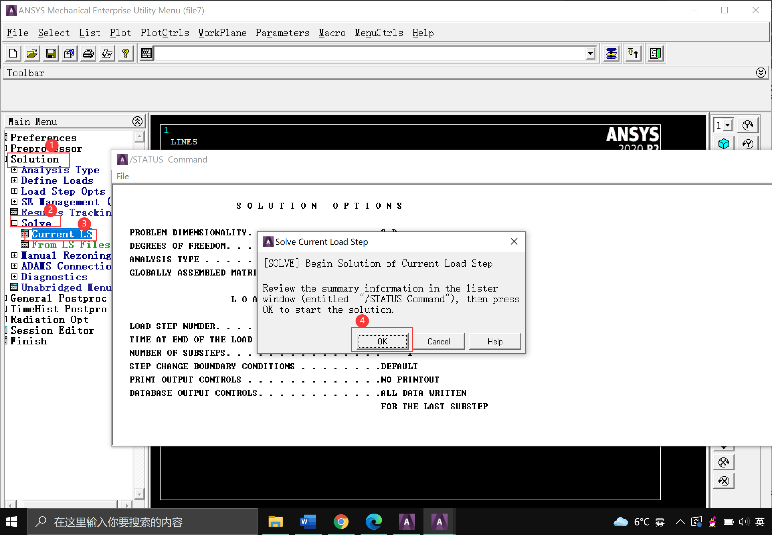Viewport: 772px width, 535px height.
Task: Open Chrome from the taskbar
Action: point(341,522)
